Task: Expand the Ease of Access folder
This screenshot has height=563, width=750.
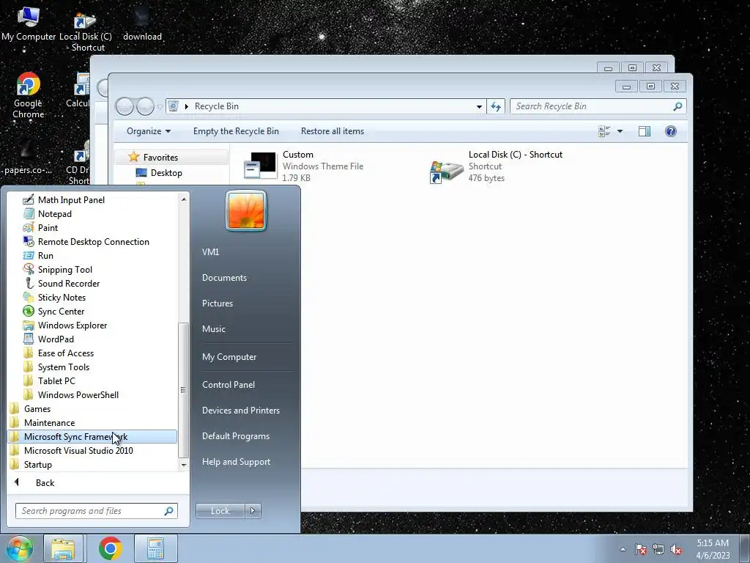Action: pyautogui.click(x=65, y=353)
